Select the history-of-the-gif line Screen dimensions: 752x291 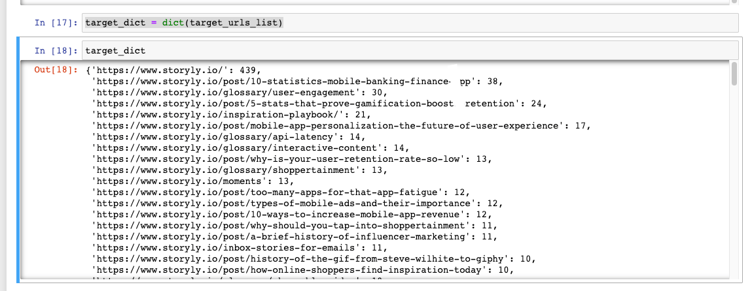coord(313,259)
